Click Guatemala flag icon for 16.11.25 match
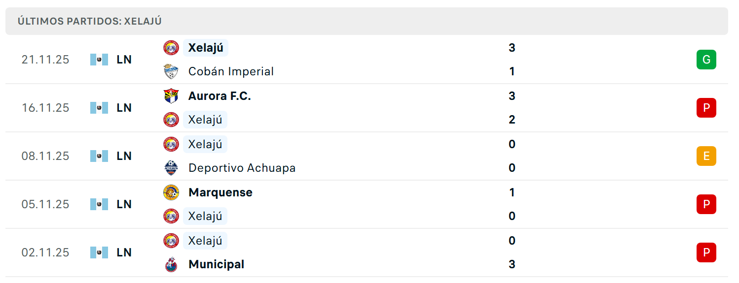This screenshot has height=283, width=739. (x=99, y=108)
